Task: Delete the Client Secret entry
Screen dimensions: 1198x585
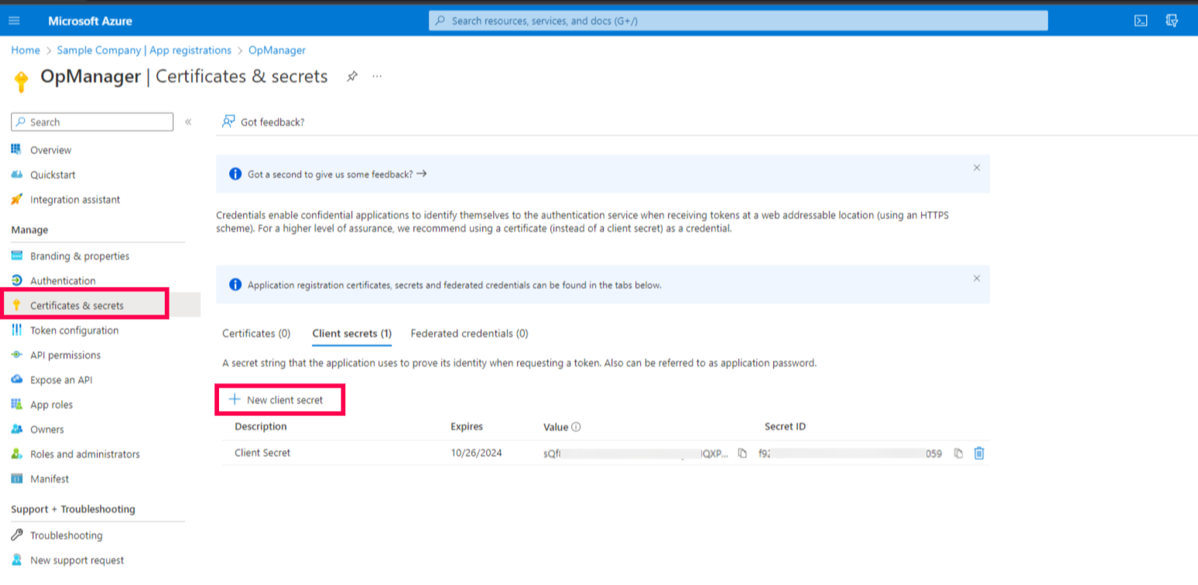Action: [x=979, y=453]
